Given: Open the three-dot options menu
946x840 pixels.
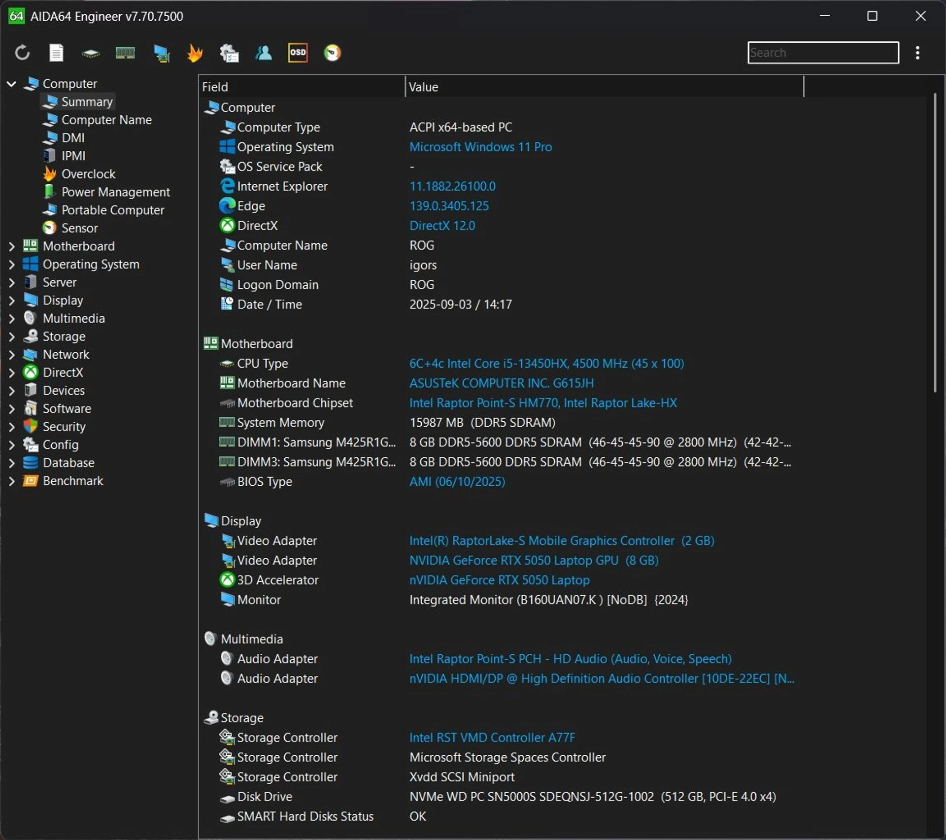Looking at the screenshot, I should pyautogui.click(x=917, y=53).
